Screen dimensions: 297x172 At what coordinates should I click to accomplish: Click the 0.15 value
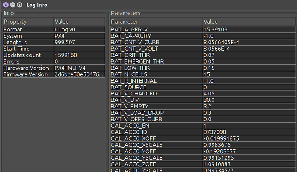(x=249, y=68)
